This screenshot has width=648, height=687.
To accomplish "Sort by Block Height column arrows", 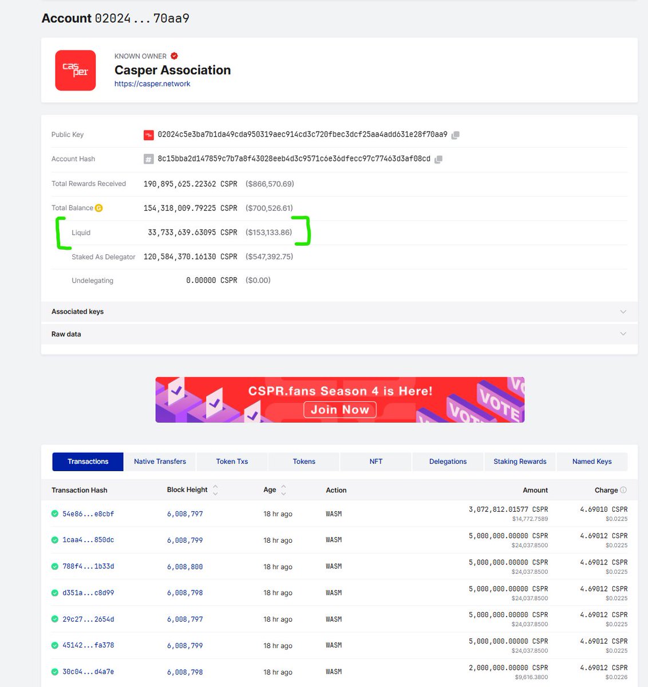I will point(215,490).
